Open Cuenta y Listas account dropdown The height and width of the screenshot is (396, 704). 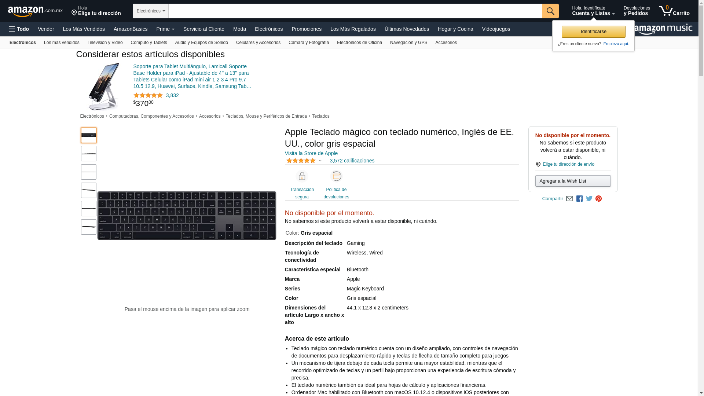click(593, 11)
